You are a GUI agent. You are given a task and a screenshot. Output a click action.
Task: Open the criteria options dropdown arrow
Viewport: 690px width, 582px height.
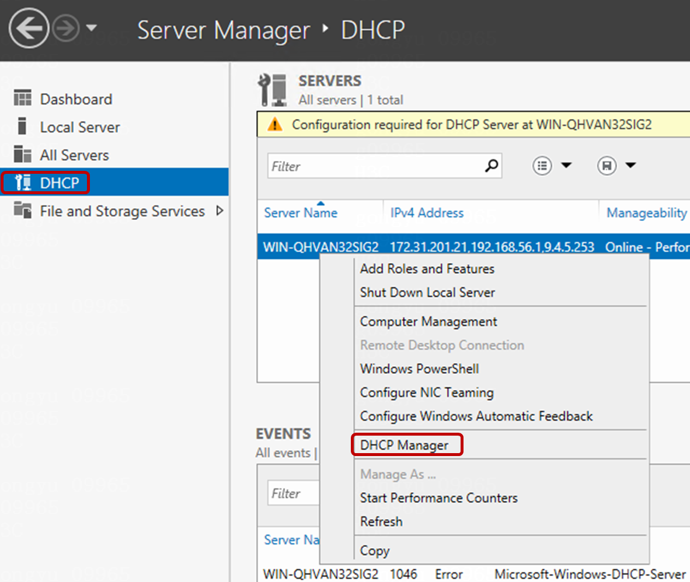(566, 165)
